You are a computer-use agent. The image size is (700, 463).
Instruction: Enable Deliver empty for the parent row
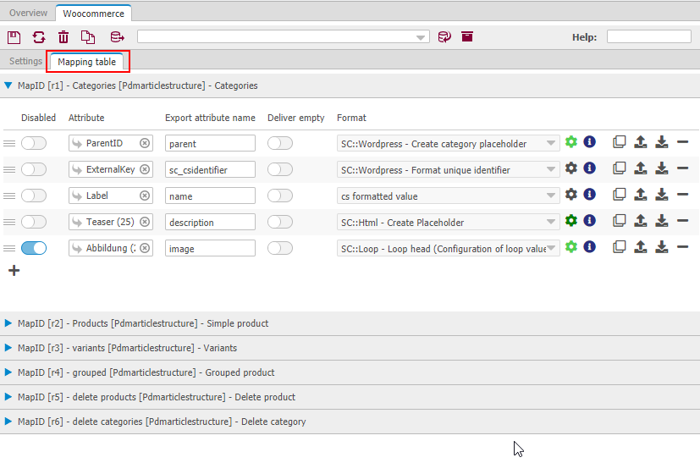[x=279, y=143]
